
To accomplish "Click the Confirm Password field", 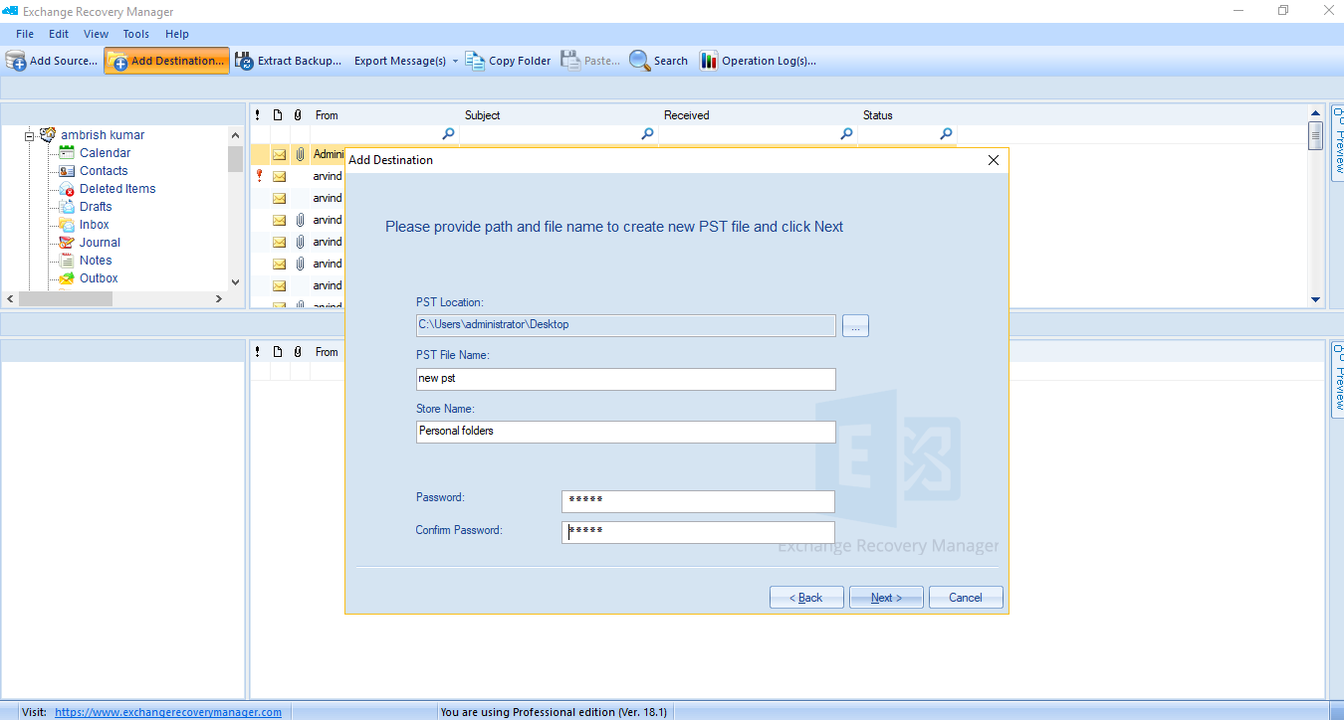I will pyautogui.click(x=698, y=532).
